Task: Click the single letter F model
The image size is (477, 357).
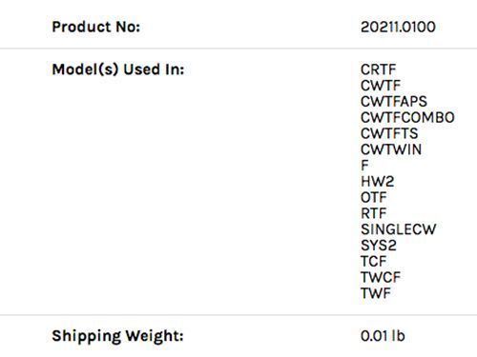Action: [x=364, y=166]
